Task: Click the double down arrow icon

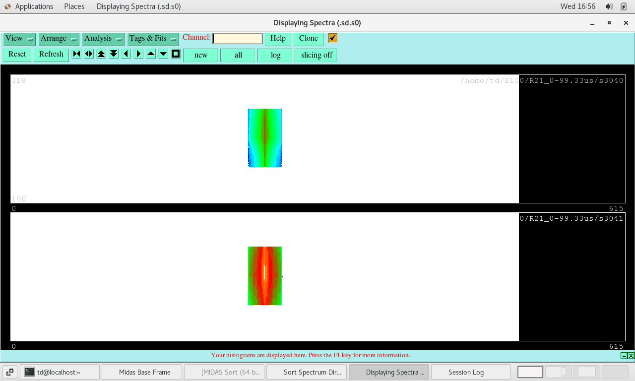Action: click(x=114, y=54)
